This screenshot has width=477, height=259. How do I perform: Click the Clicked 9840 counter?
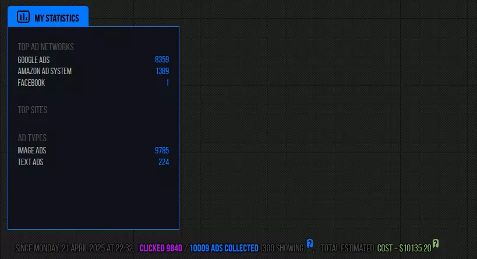pos(161,248)
